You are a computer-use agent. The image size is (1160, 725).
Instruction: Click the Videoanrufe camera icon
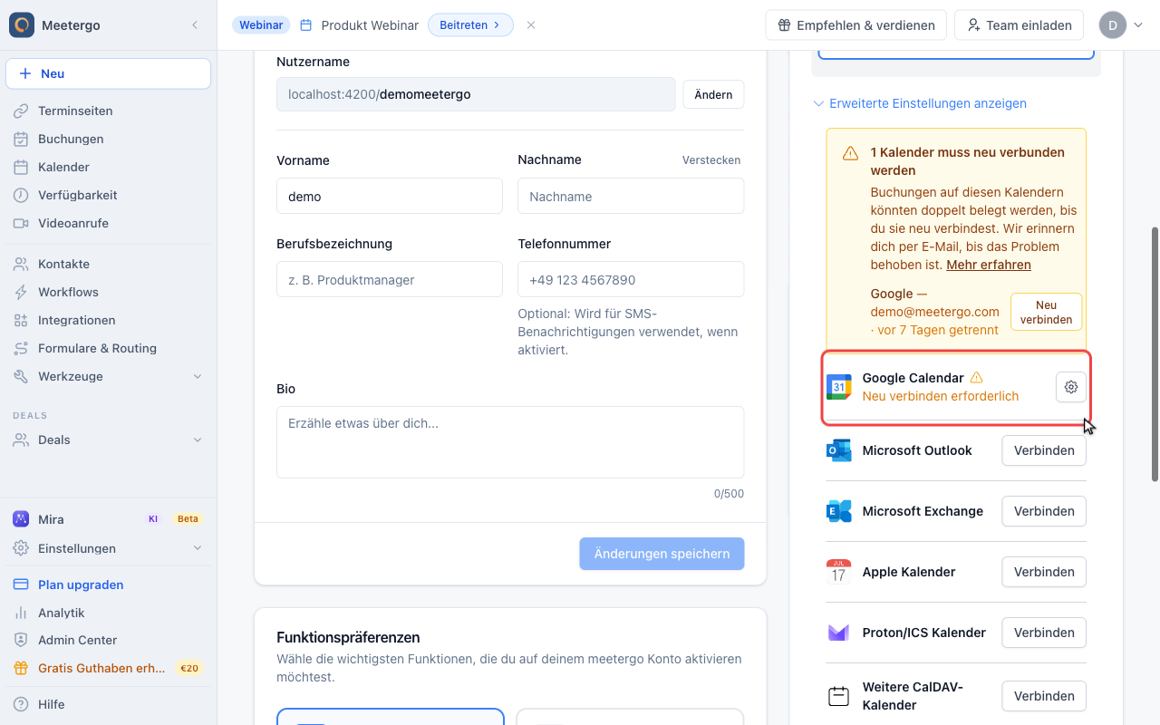(x=21, y=223)
